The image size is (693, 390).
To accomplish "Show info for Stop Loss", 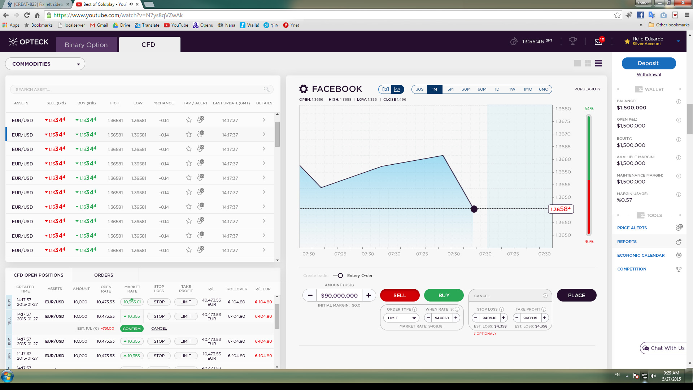I will [x=501, y=309].
